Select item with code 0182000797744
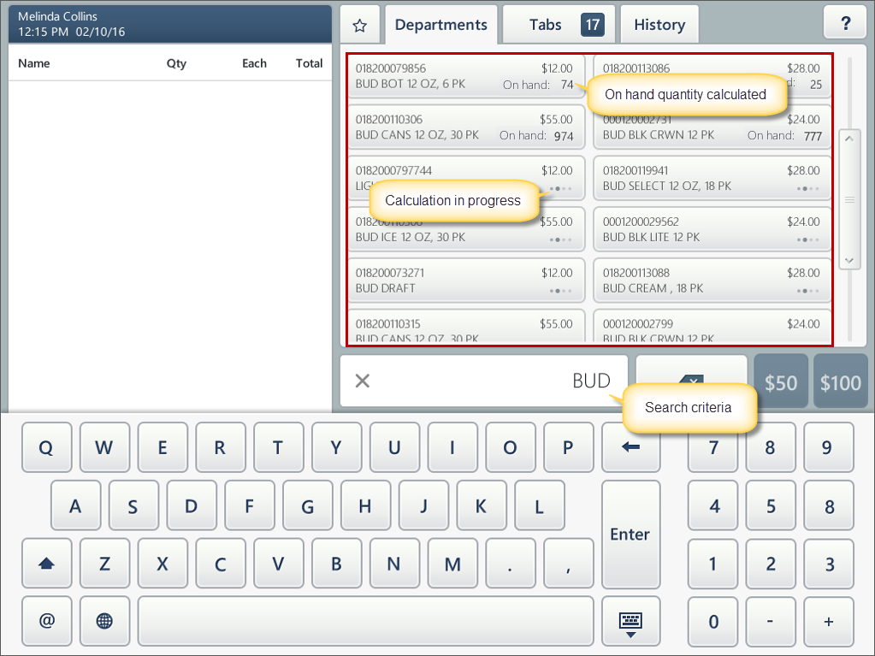This screenshot has height=656, width=875. 466,179
